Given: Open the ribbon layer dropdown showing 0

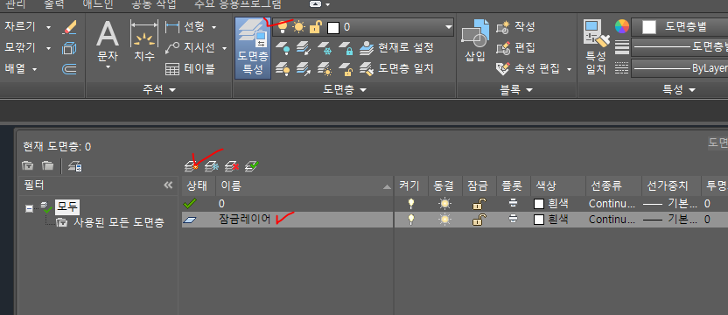Looking at the screenshot, I should [363, 27].
